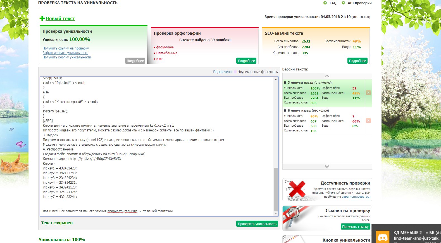Click the lilac Неуникальные фрагменты legend swatch

click(235, 72)
